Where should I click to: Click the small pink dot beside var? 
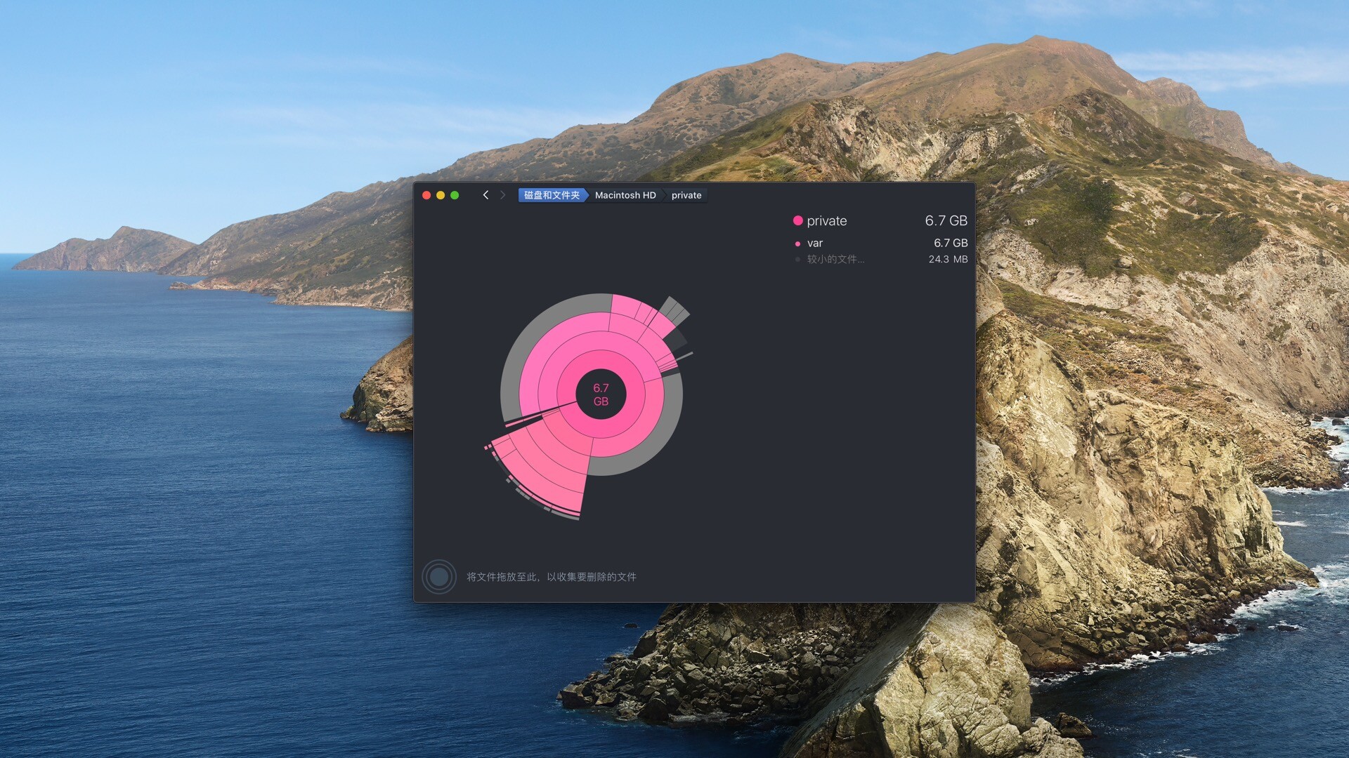coord(797,244)
